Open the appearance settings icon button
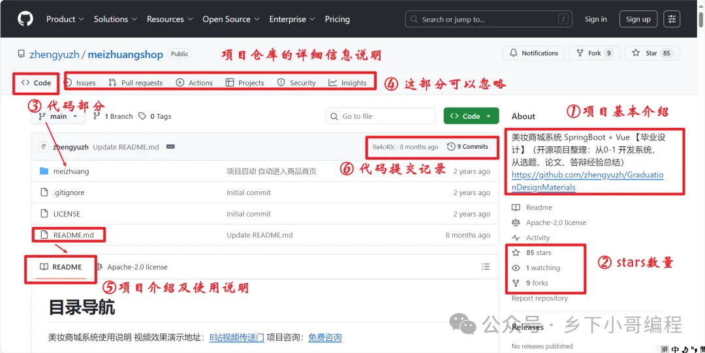The width and height of the screenshot is (705, 353). pos(672,19)
